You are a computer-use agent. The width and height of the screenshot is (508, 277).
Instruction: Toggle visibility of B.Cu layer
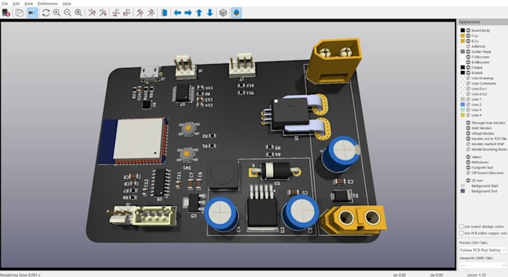pyautogui.click(x=468, y=41)
